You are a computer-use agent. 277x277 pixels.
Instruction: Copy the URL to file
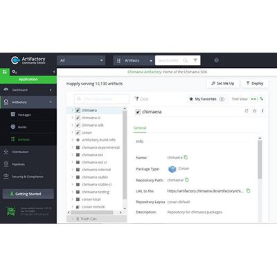(x=249, y=190)
